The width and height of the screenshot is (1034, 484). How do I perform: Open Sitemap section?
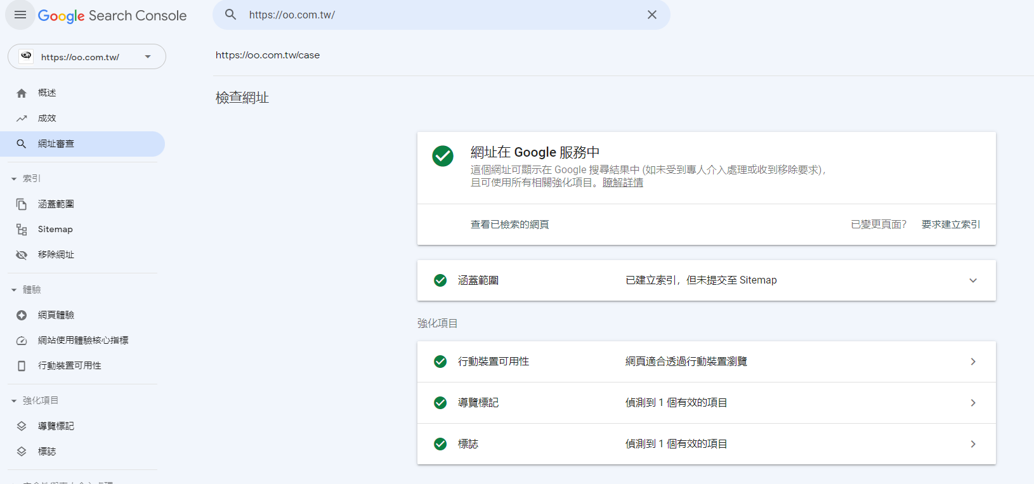55,229
